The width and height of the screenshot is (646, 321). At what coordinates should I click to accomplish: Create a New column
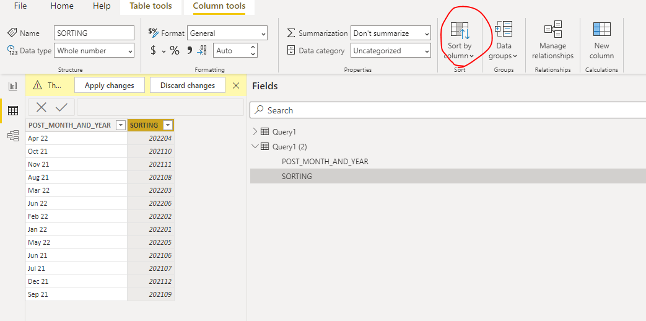click(x=601, y=41)
